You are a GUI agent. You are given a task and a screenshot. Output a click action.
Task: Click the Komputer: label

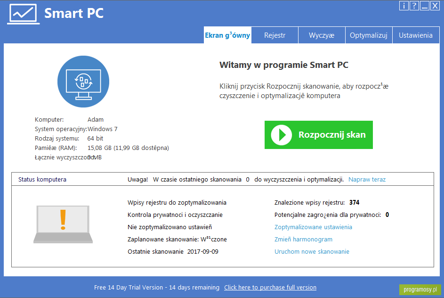(x=49, y=120)
